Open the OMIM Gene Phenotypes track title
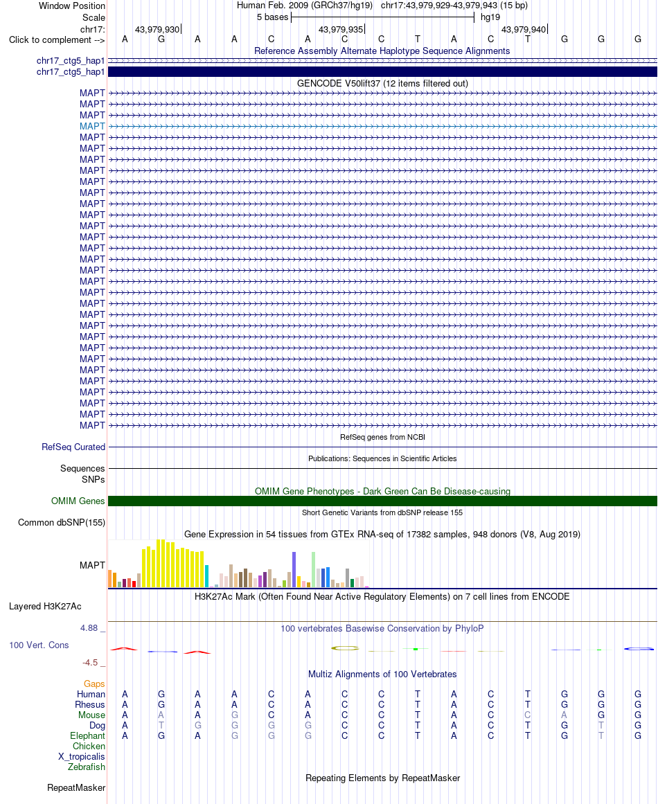The width and height of the screenshot is (658, 804). [x=382, y=491]
